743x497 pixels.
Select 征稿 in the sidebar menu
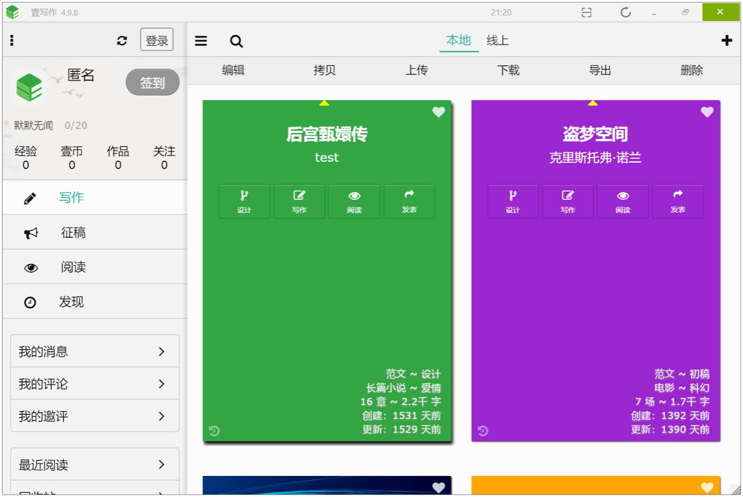point(73,233)
